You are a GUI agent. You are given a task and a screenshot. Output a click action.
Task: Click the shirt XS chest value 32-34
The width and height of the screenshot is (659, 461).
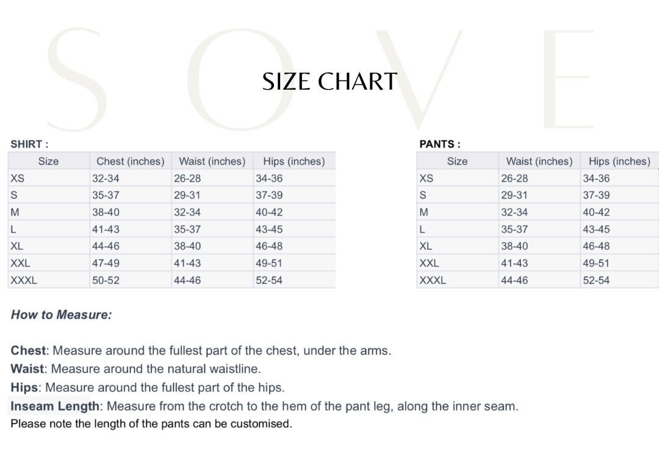[x=106, y=179]
